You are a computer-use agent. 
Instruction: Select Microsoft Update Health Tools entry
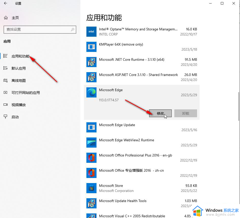click(141, 203)
